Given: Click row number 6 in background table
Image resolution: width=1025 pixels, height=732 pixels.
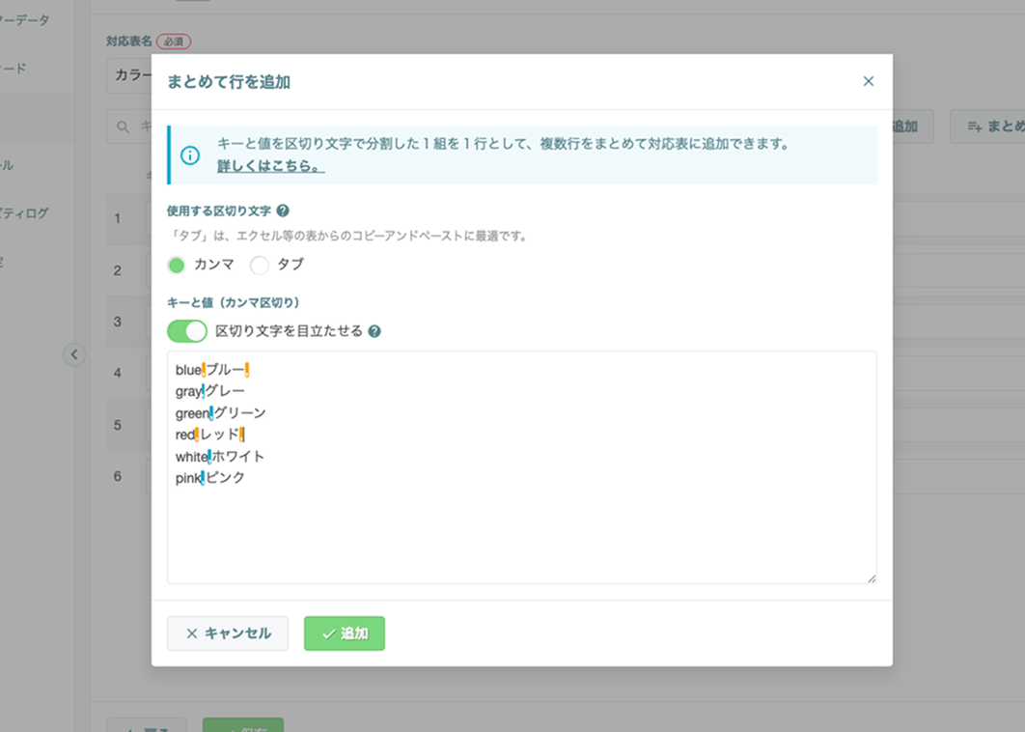Looking at the screenshot, I should (118, 476).
